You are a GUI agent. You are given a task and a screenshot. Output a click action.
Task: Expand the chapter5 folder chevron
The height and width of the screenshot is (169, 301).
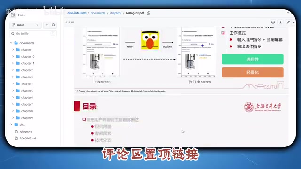[13, 91]
